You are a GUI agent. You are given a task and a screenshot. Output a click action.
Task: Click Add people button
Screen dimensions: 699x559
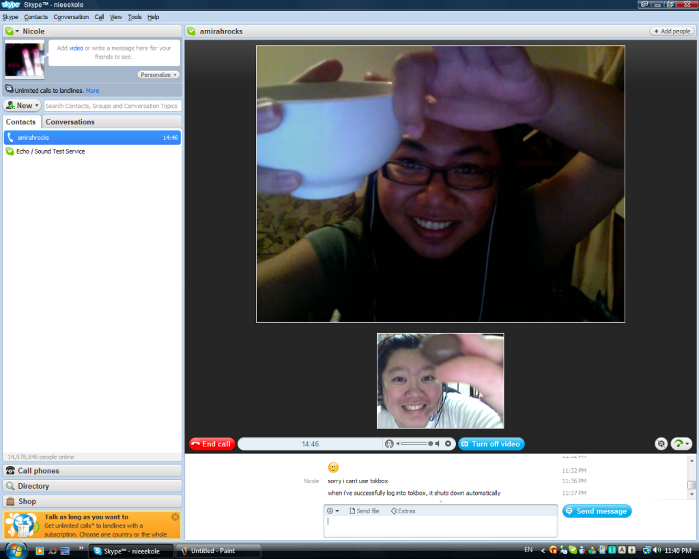(672, 31)
